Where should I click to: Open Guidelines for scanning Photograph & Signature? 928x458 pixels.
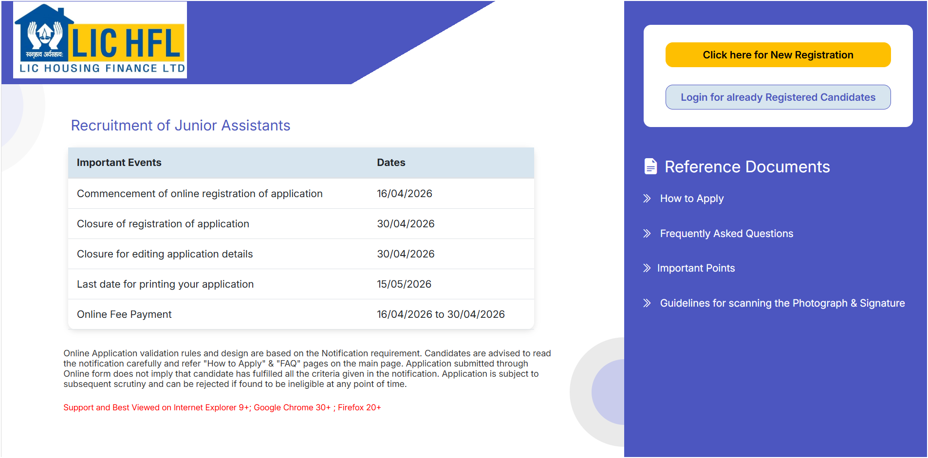click(x=782, y=303)
